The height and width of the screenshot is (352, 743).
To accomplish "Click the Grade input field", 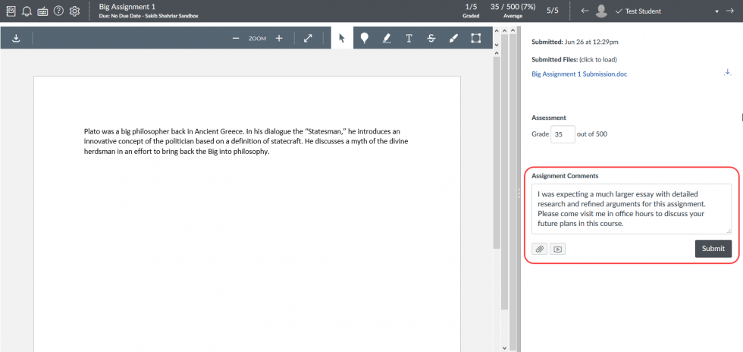I will [563, 134].
